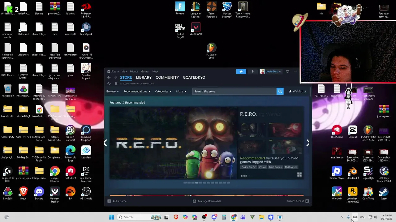Open League of Legends desktop shortcut
Screen dimensions: 396x222
(196, 10)
